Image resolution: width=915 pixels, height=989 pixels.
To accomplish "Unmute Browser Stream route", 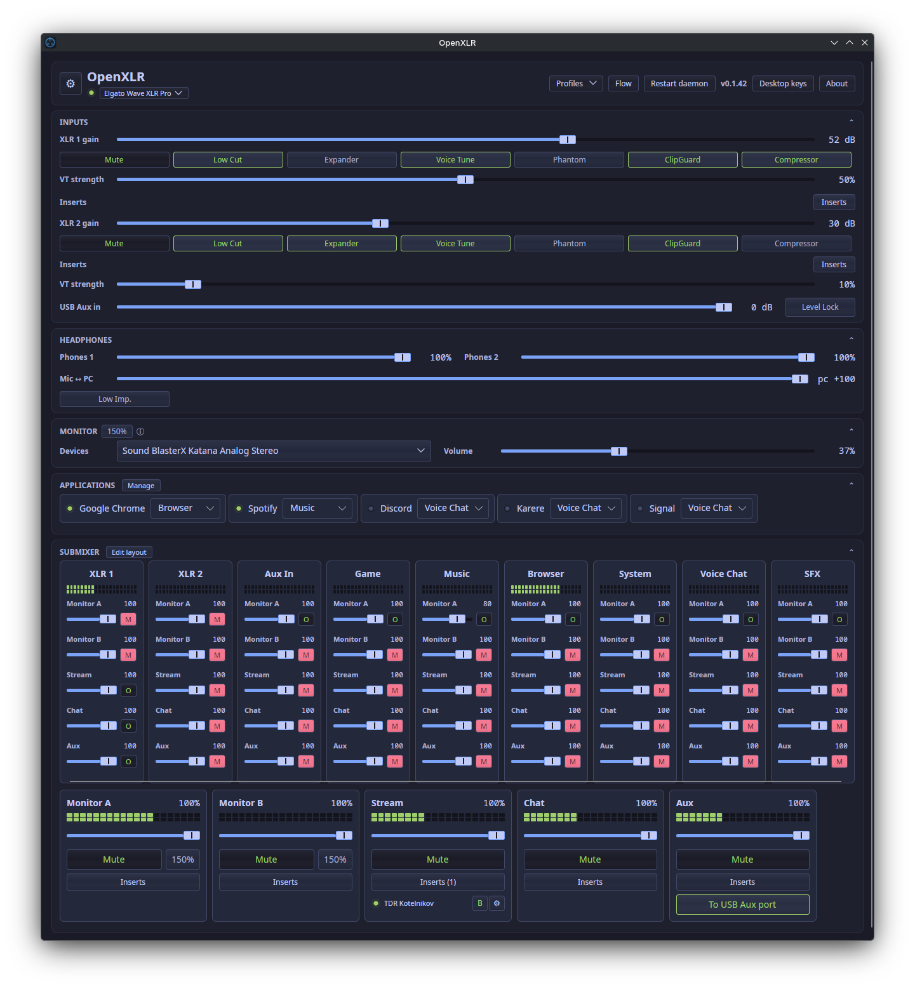I will (x=573, y=691).
